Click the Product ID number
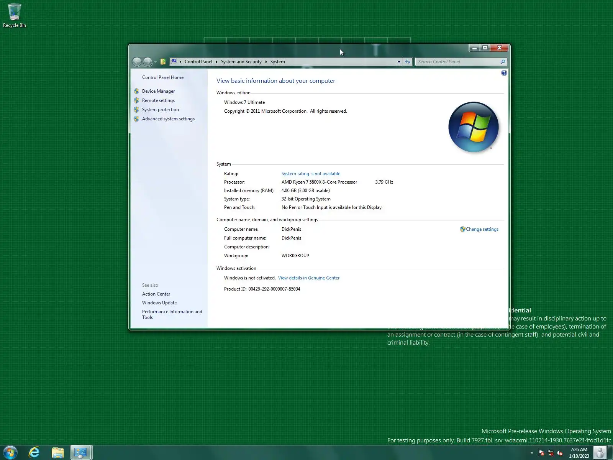The image size is (613, 460). [x=274, y=289]
